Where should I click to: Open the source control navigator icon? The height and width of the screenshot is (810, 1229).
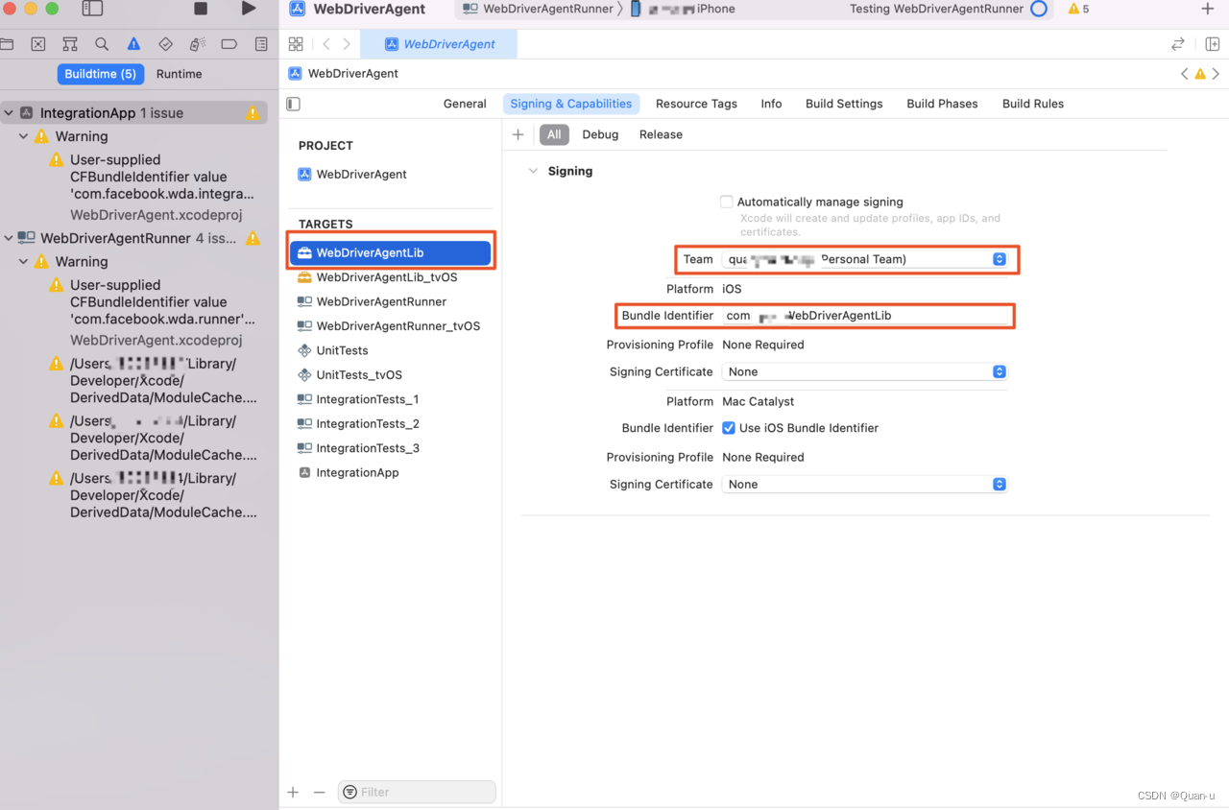pyautogui.click(x=37, y=44)
